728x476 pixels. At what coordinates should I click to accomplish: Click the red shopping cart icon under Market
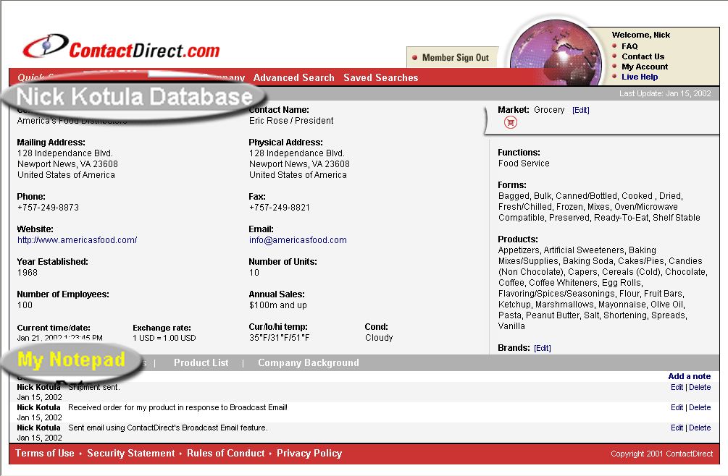(x=510, y=122)
